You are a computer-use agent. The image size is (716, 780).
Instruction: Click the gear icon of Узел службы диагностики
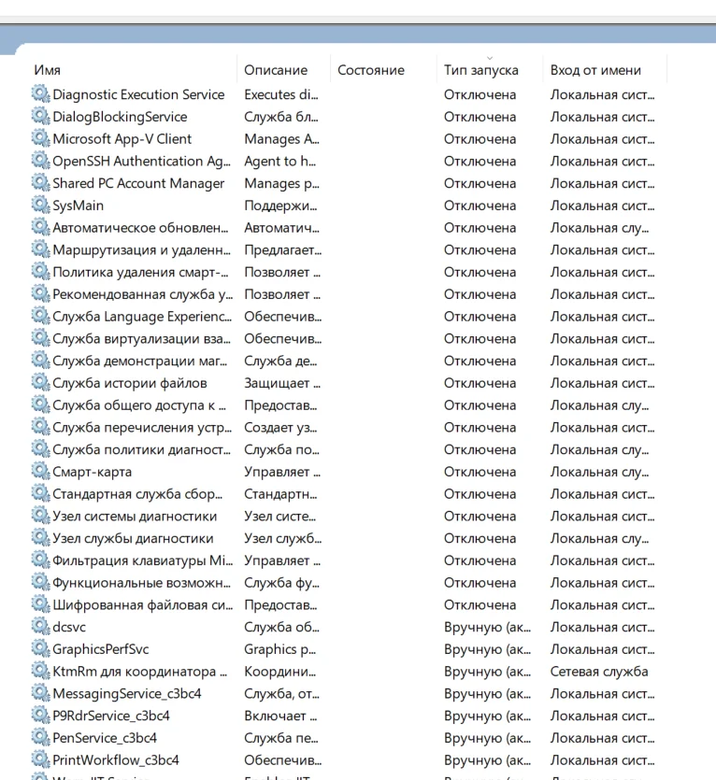click(40, 538)
